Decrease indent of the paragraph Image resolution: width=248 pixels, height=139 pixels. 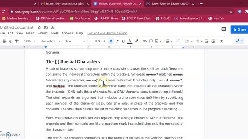click(x=207, y=41)
